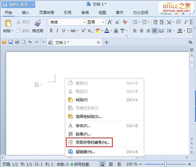Expand highlight color dropdown arrow
This screenshot has width=196, height=167.
[x=102, y=31]
